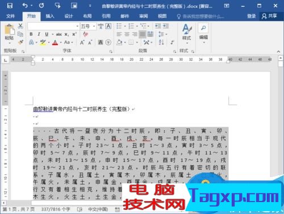
Task: Open the font name dropdown
Action: (77, 26)
